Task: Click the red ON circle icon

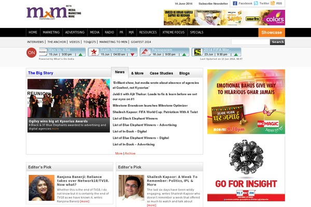Action: 31,52
